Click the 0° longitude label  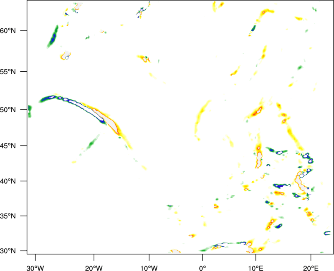[x=202, y=268]
